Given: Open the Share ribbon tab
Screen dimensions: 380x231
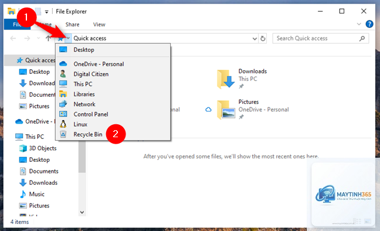Looking at the screenshot, I should click(72, 25).
